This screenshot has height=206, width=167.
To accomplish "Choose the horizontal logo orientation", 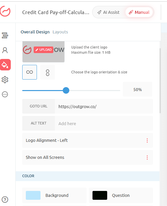I will 30,72.
